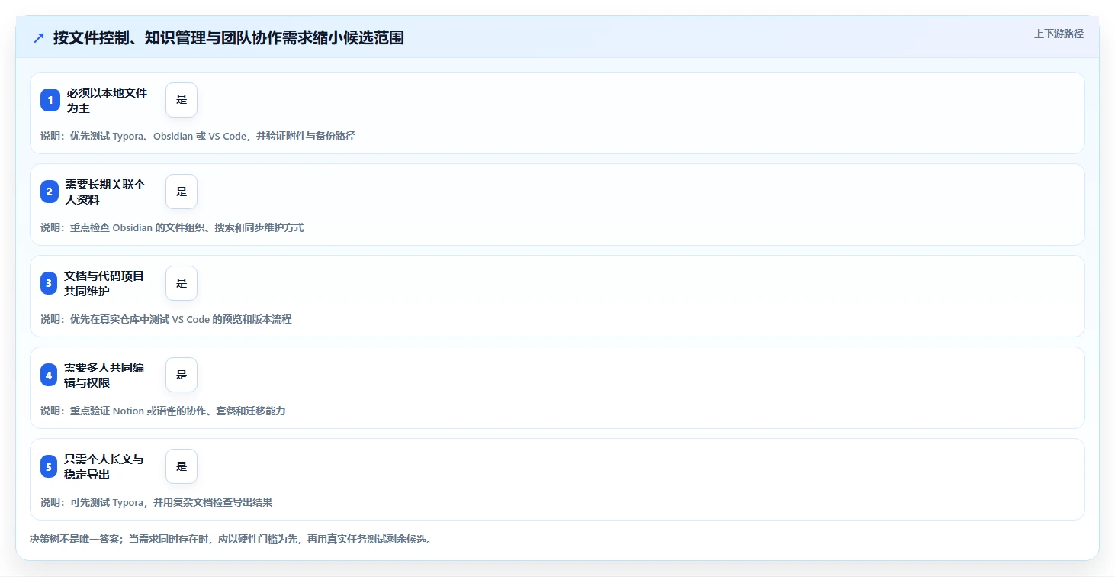Click the note about VS Code 的预览和版本流程
Screen dimensions: 1115x577
(x=166, y=319)
